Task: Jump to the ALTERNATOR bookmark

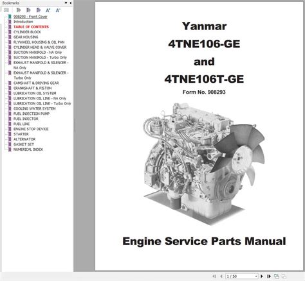Action: click(x=24, y=139)
